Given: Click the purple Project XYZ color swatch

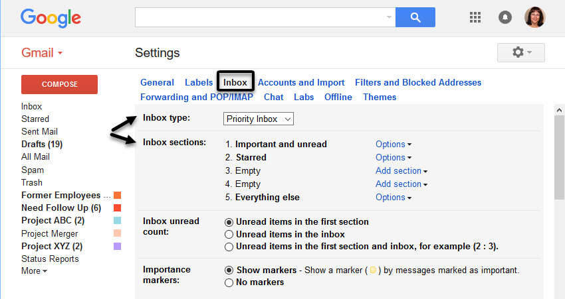Looking at the screenshot, I should click(x=117, y=246).
